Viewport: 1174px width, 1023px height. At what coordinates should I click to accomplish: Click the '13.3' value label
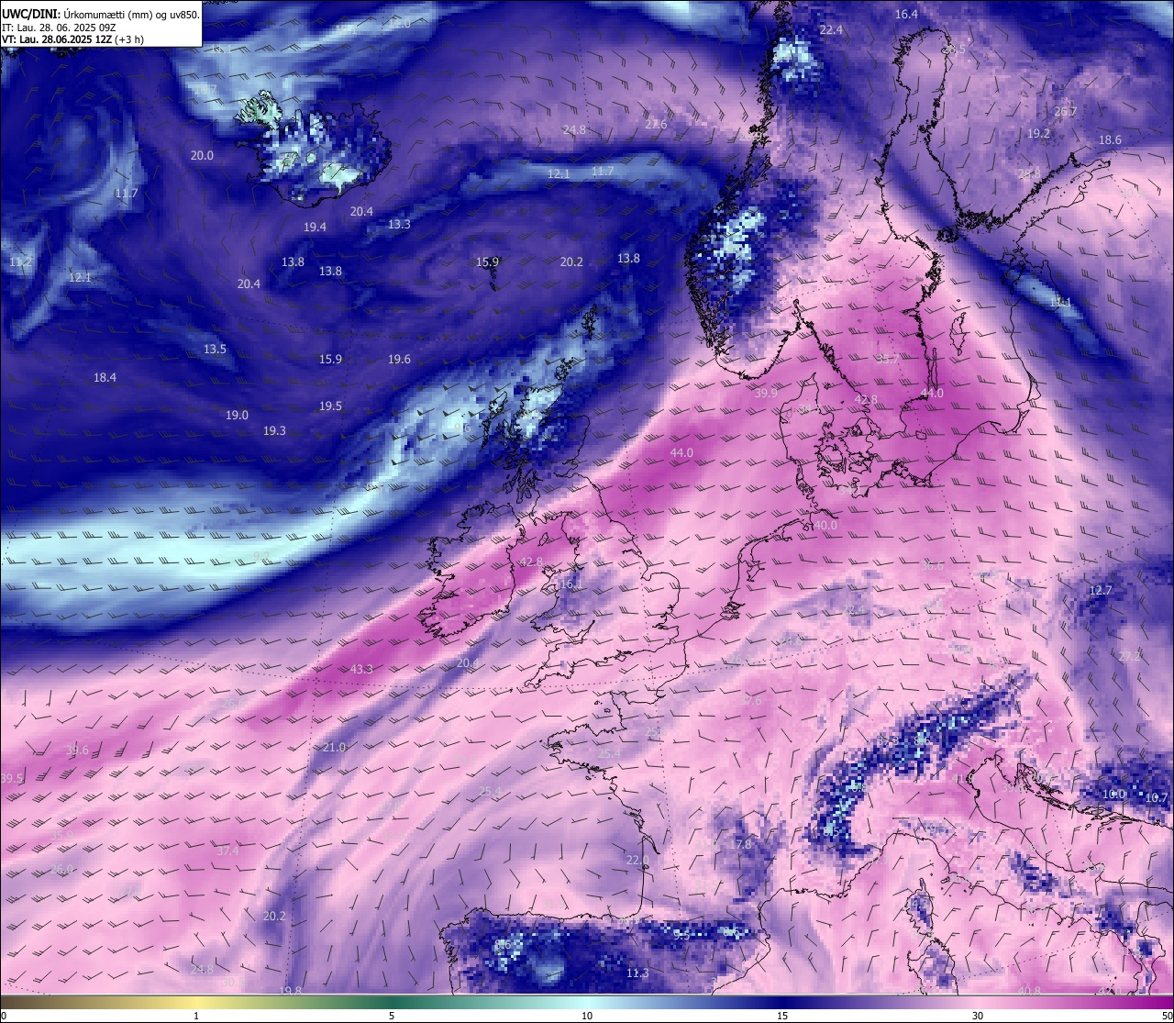point(399,224)
